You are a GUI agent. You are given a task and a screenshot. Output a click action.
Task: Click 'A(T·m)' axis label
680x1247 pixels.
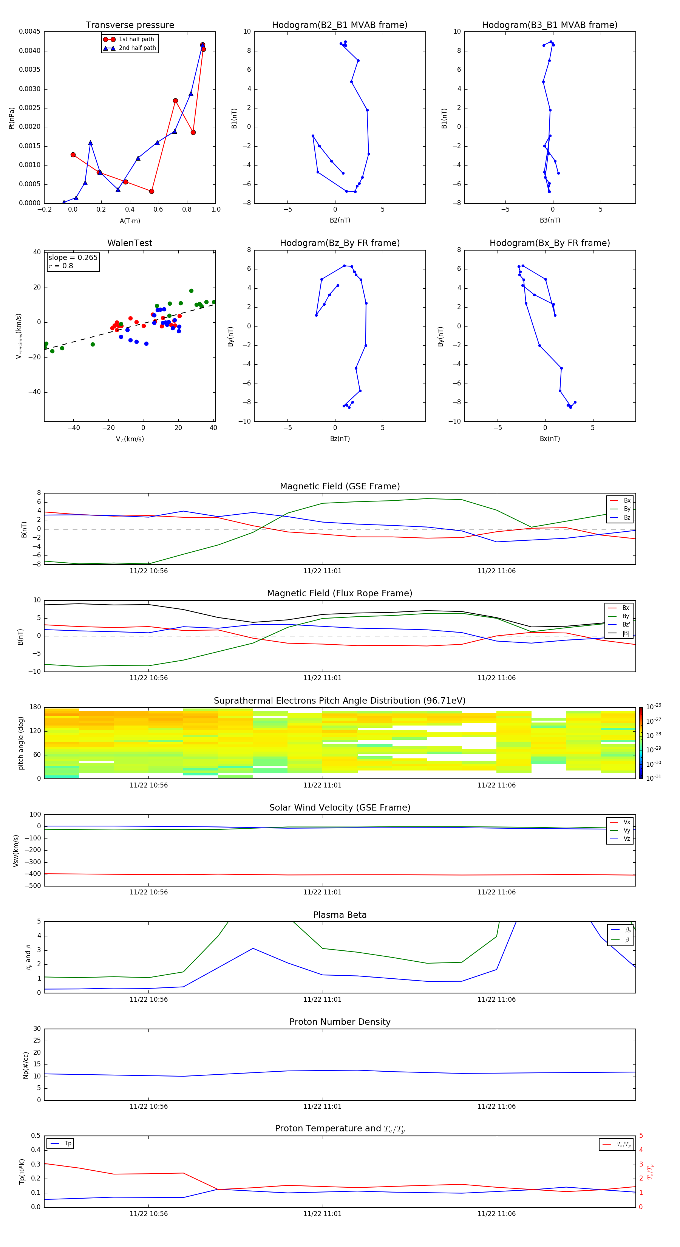130,221
